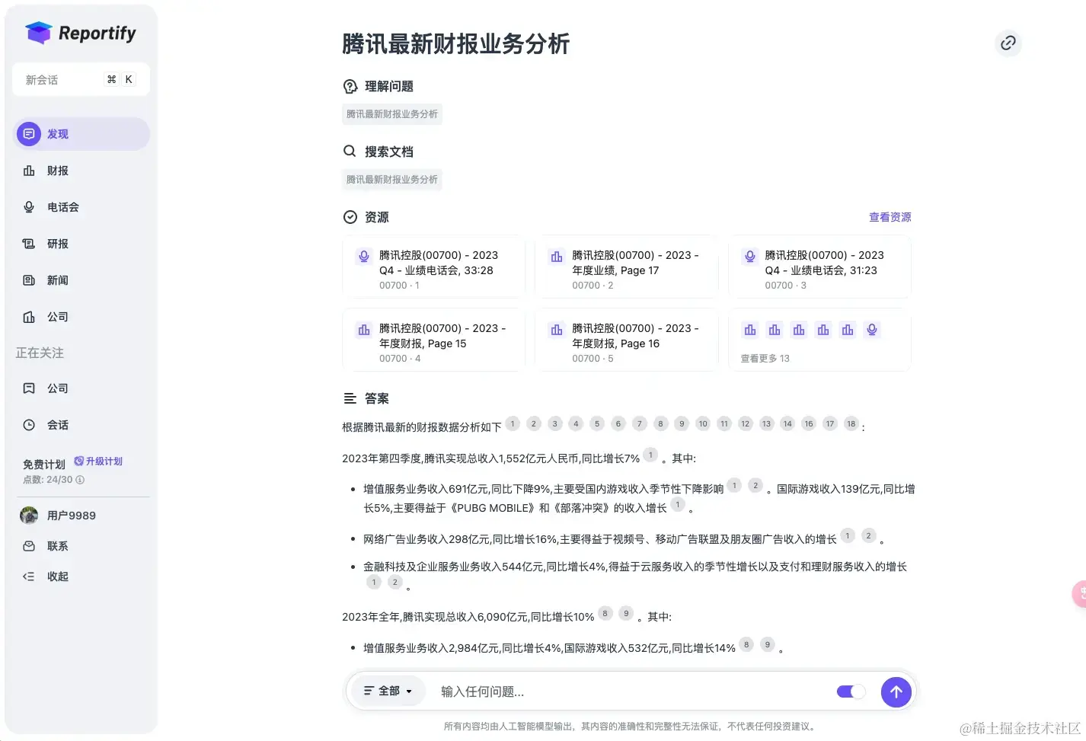Click microphone icon in the 查看更多 card
This screenshot has width=1086, height=741.
[872, 330]
